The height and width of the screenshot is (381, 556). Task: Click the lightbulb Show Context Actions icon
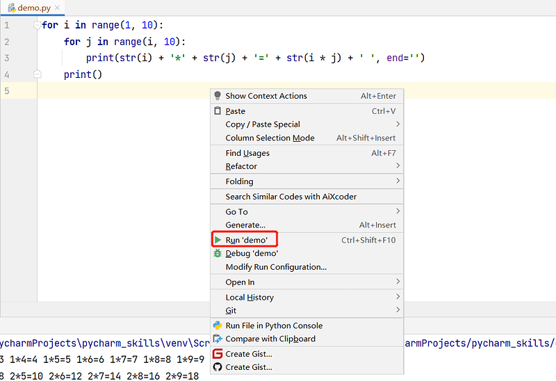pyautogui.click(x=218, y=96)
